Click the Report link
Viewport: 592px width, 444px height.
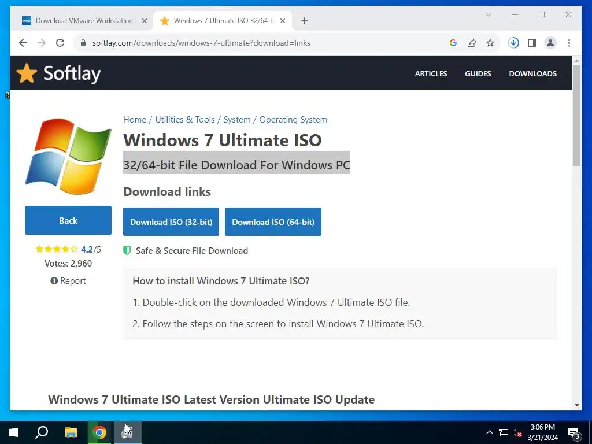(68, 281)
